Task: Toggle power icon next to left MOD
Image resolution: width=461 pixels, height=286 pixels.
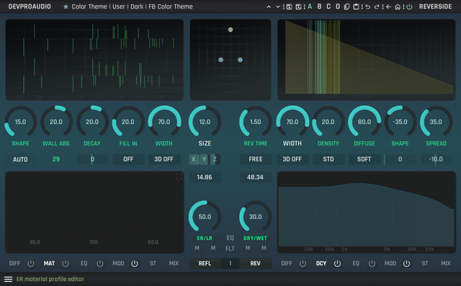Action: point(135,264)
